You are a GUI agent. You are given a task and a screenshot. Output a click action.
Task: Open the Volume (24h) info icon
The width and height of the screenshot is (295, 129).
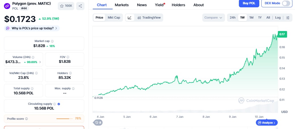[33, 57]
